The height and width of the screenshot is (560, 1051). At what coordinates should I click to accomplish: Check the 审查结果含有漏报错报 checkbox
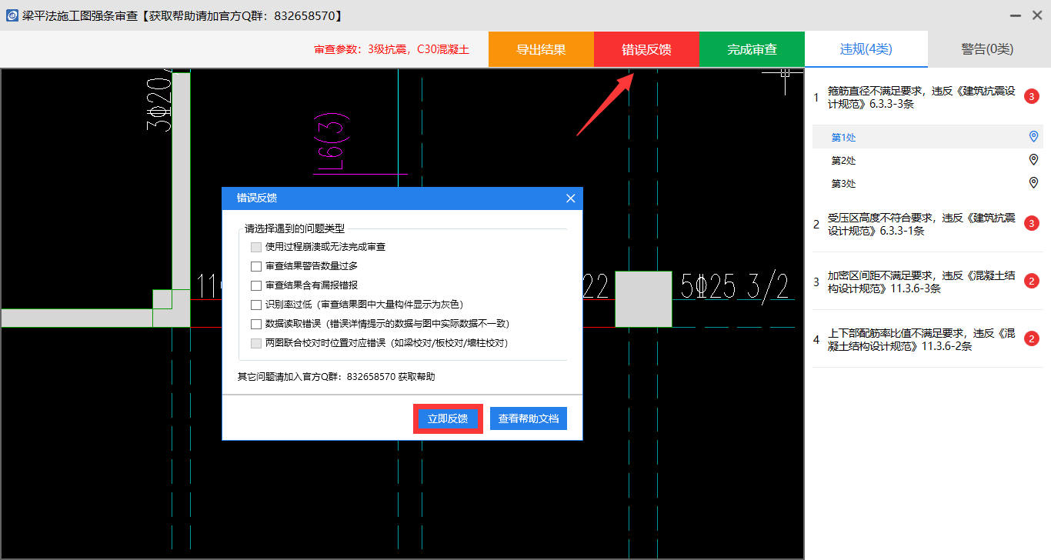[x=256, y=285]
